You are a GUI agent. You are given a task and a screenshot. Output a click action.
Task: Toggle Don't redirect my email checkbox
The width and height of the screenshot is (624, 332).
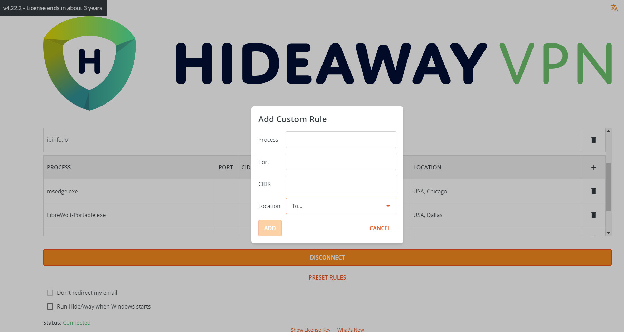click(x=50, y=293)
